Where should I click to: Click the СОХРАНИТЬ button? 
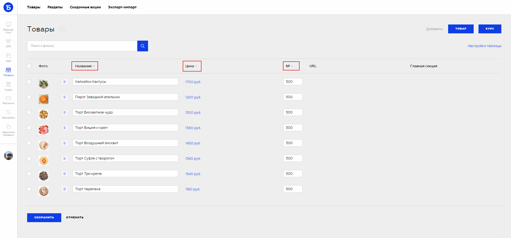tap(44, 217)
